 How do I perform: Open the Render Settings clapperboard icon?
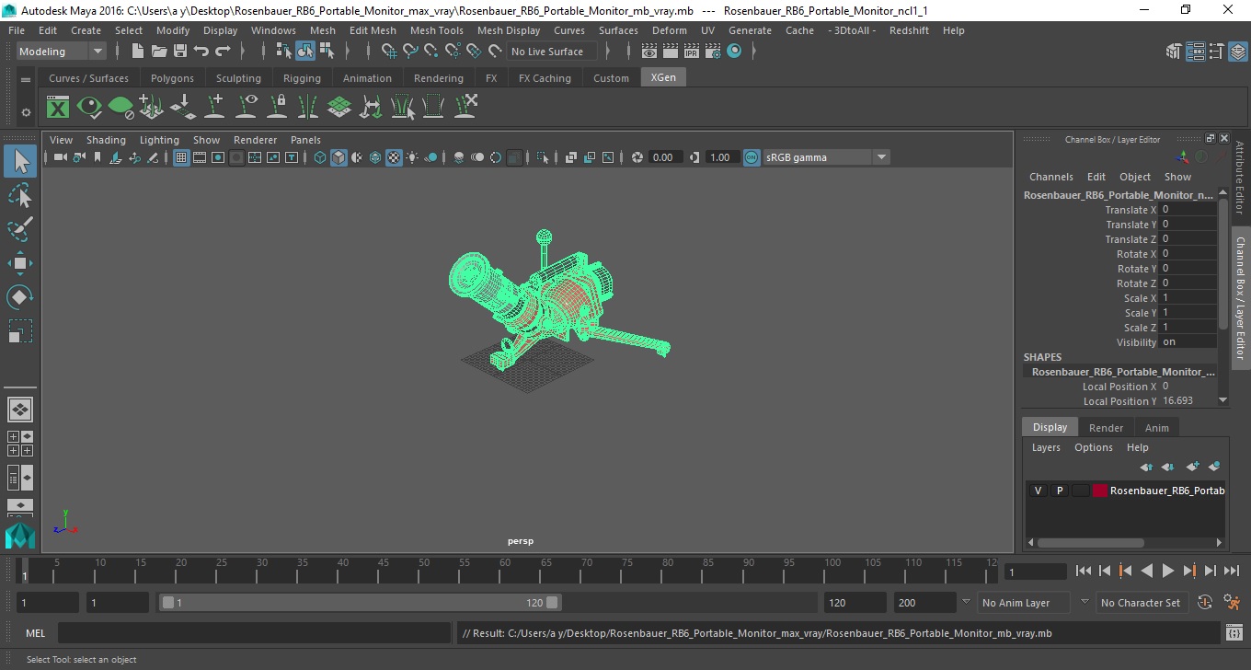pos(713,52)
